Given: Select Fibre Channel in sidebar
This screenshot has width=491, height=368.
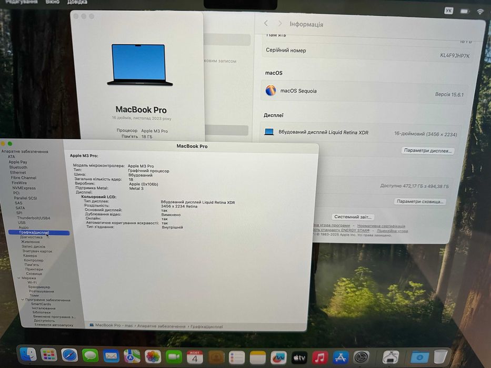Looking at the screenshot, I should tap(24, 178).
